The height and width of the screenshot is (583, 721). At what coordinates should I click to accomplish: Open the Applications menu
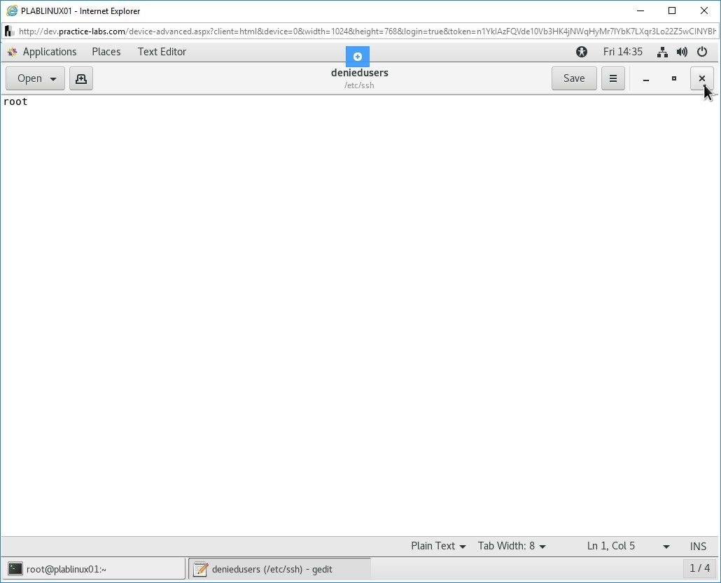(x=49, y=52)
